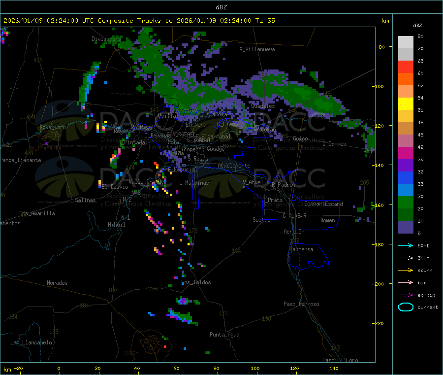Click the 'G_Campos' map label
The width and height of the screenshot is (443, 375).
(335, 144)
